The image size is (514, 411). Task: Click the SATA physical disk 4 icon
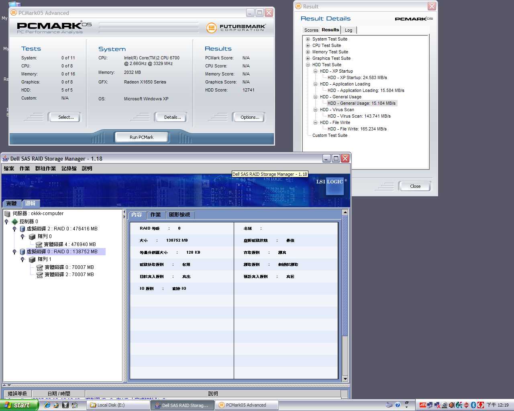tap(39, 244)
